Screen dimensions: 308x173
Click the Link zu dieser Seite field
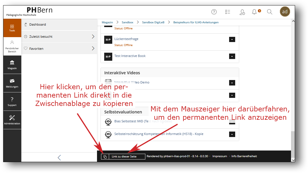[x=127, y=157]
